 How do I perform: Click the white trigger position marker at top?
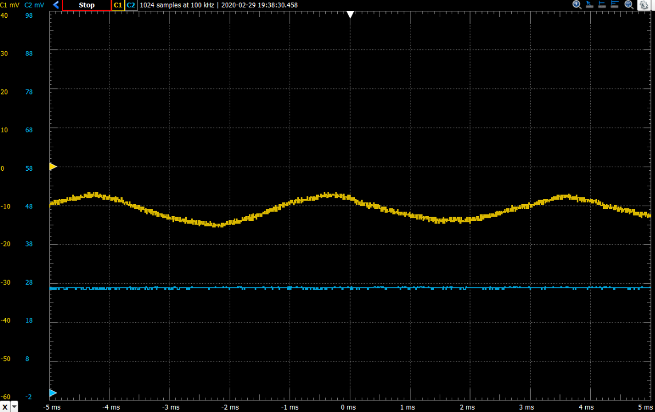tap(350, 14)
